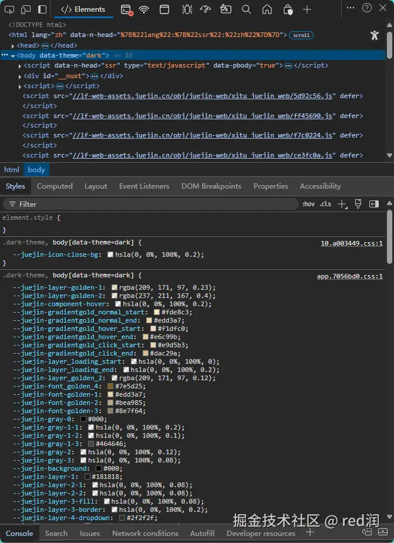394x543 pixels.
Task: Toggle the :hov element state panel
Action: point(308,204)
